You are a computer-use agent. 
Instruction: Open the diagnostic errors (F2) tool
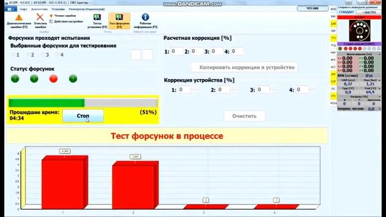point(19,21)
